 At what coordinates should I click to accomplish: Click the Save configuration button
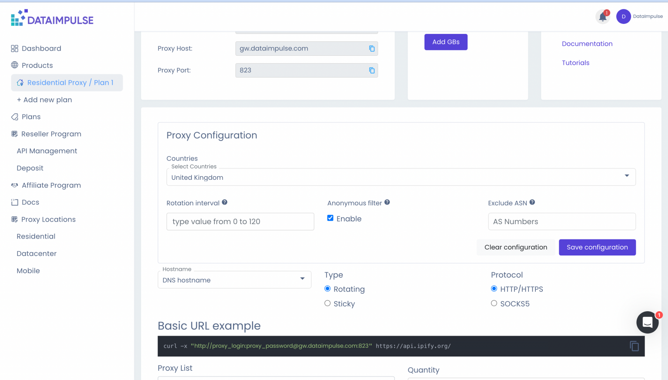coord(597,247)
